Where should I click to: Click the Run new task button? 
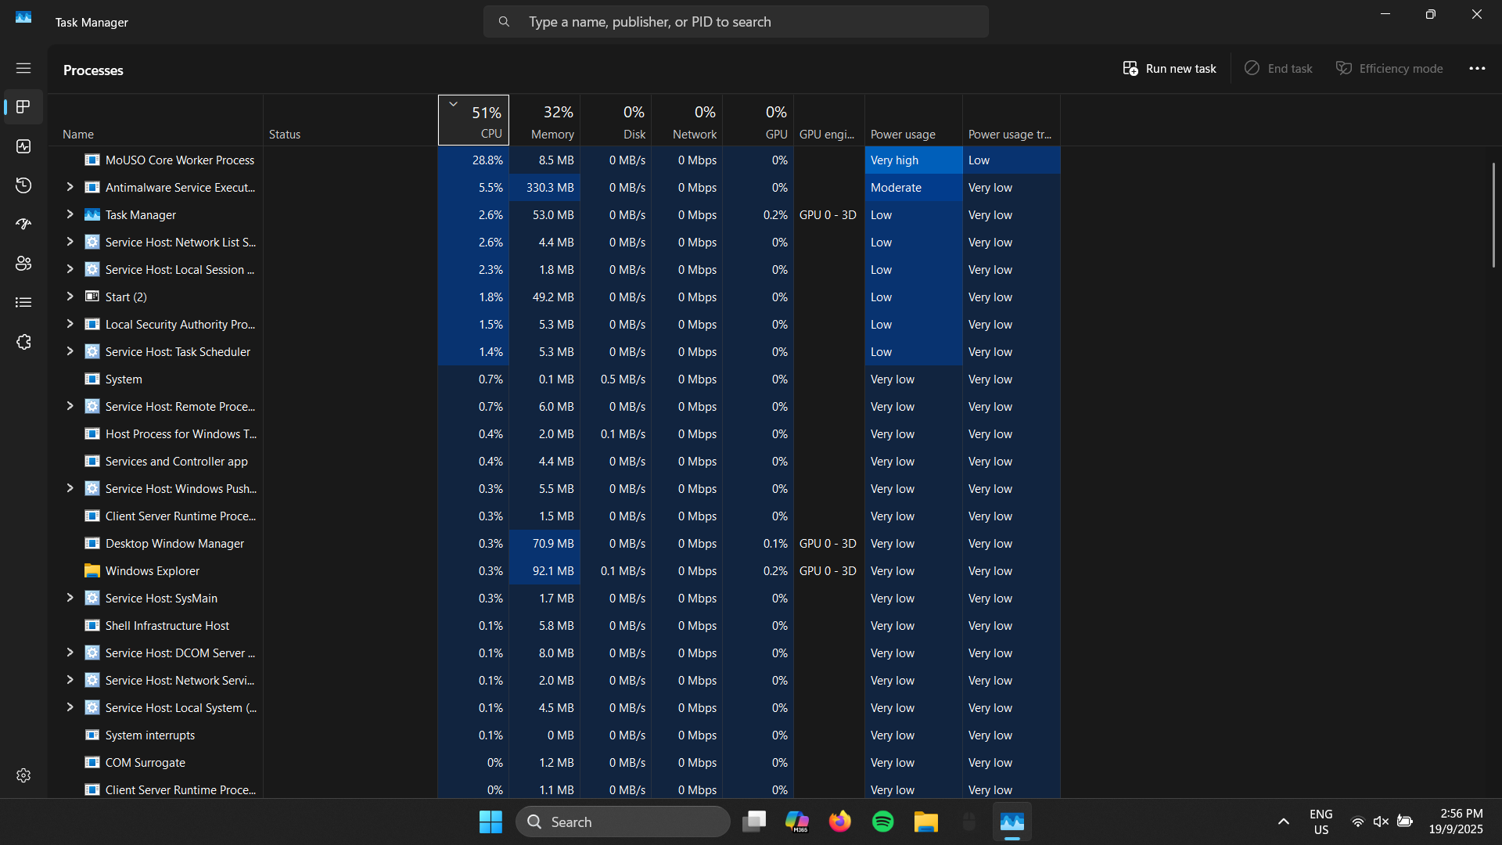click(1170, 68)
